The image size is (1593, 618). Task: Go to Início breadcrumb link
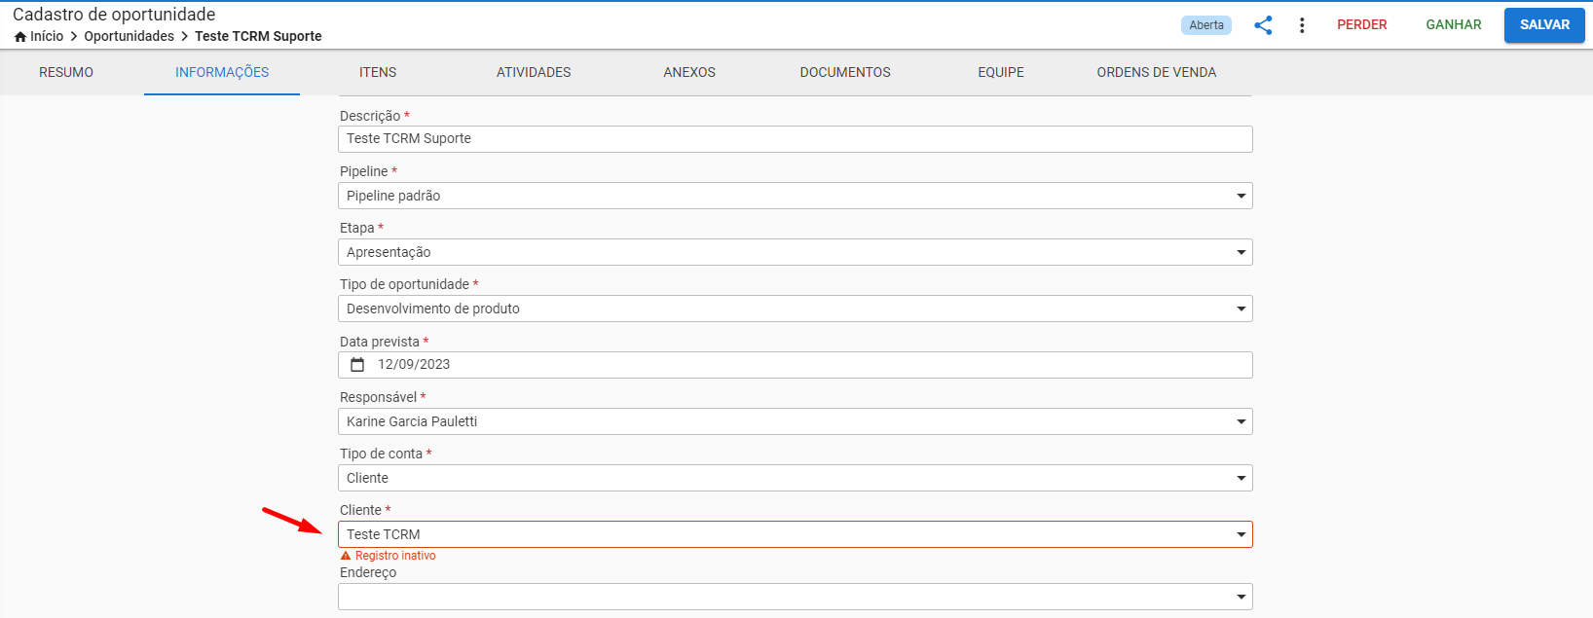click(47, 36)
